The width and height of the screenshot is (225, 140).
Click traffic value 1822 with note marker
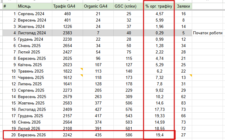point(67,71)
